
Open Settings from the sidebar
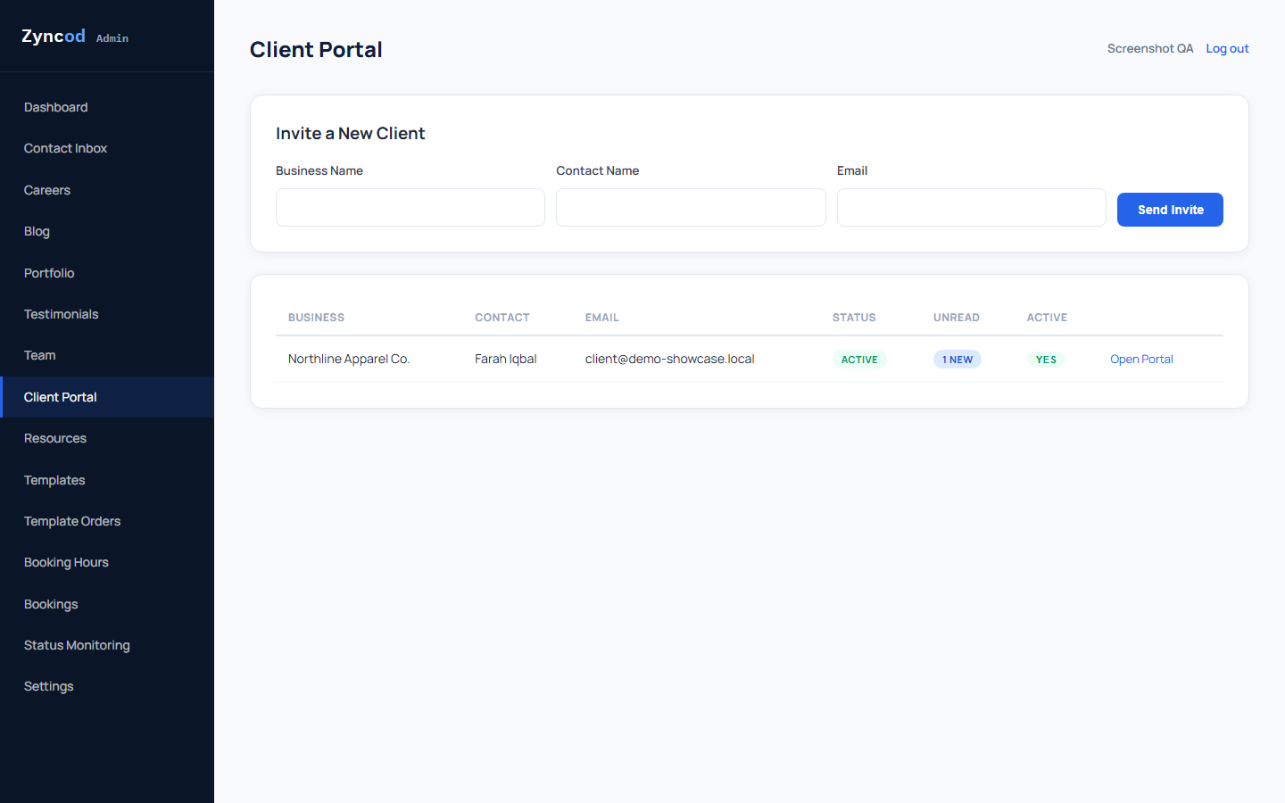point(107,686)
